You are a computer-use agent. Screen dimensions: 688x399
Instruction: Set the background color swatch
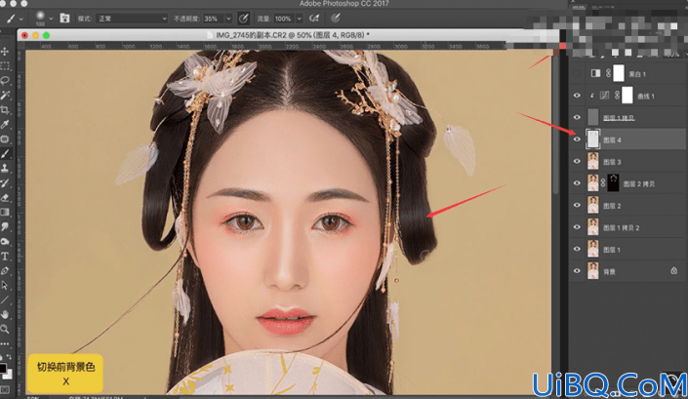(9, 374)
